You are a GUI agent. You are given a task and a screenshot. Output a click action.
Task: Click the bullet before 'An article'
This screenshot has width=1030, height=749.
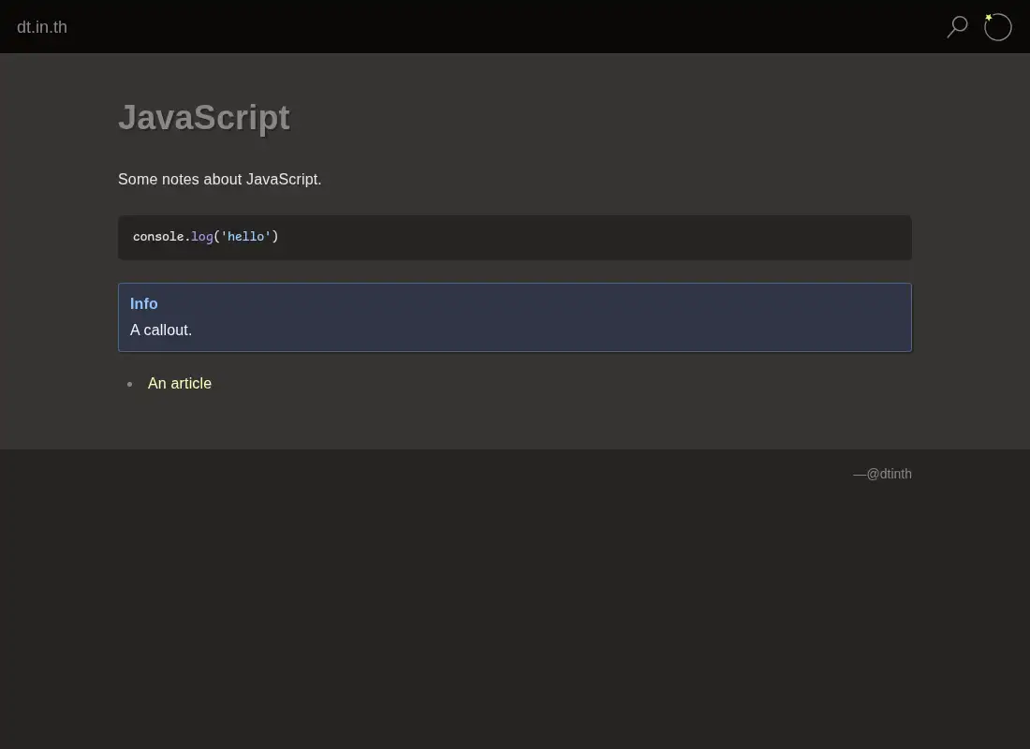pyautogui.click(x=129, y=384)
